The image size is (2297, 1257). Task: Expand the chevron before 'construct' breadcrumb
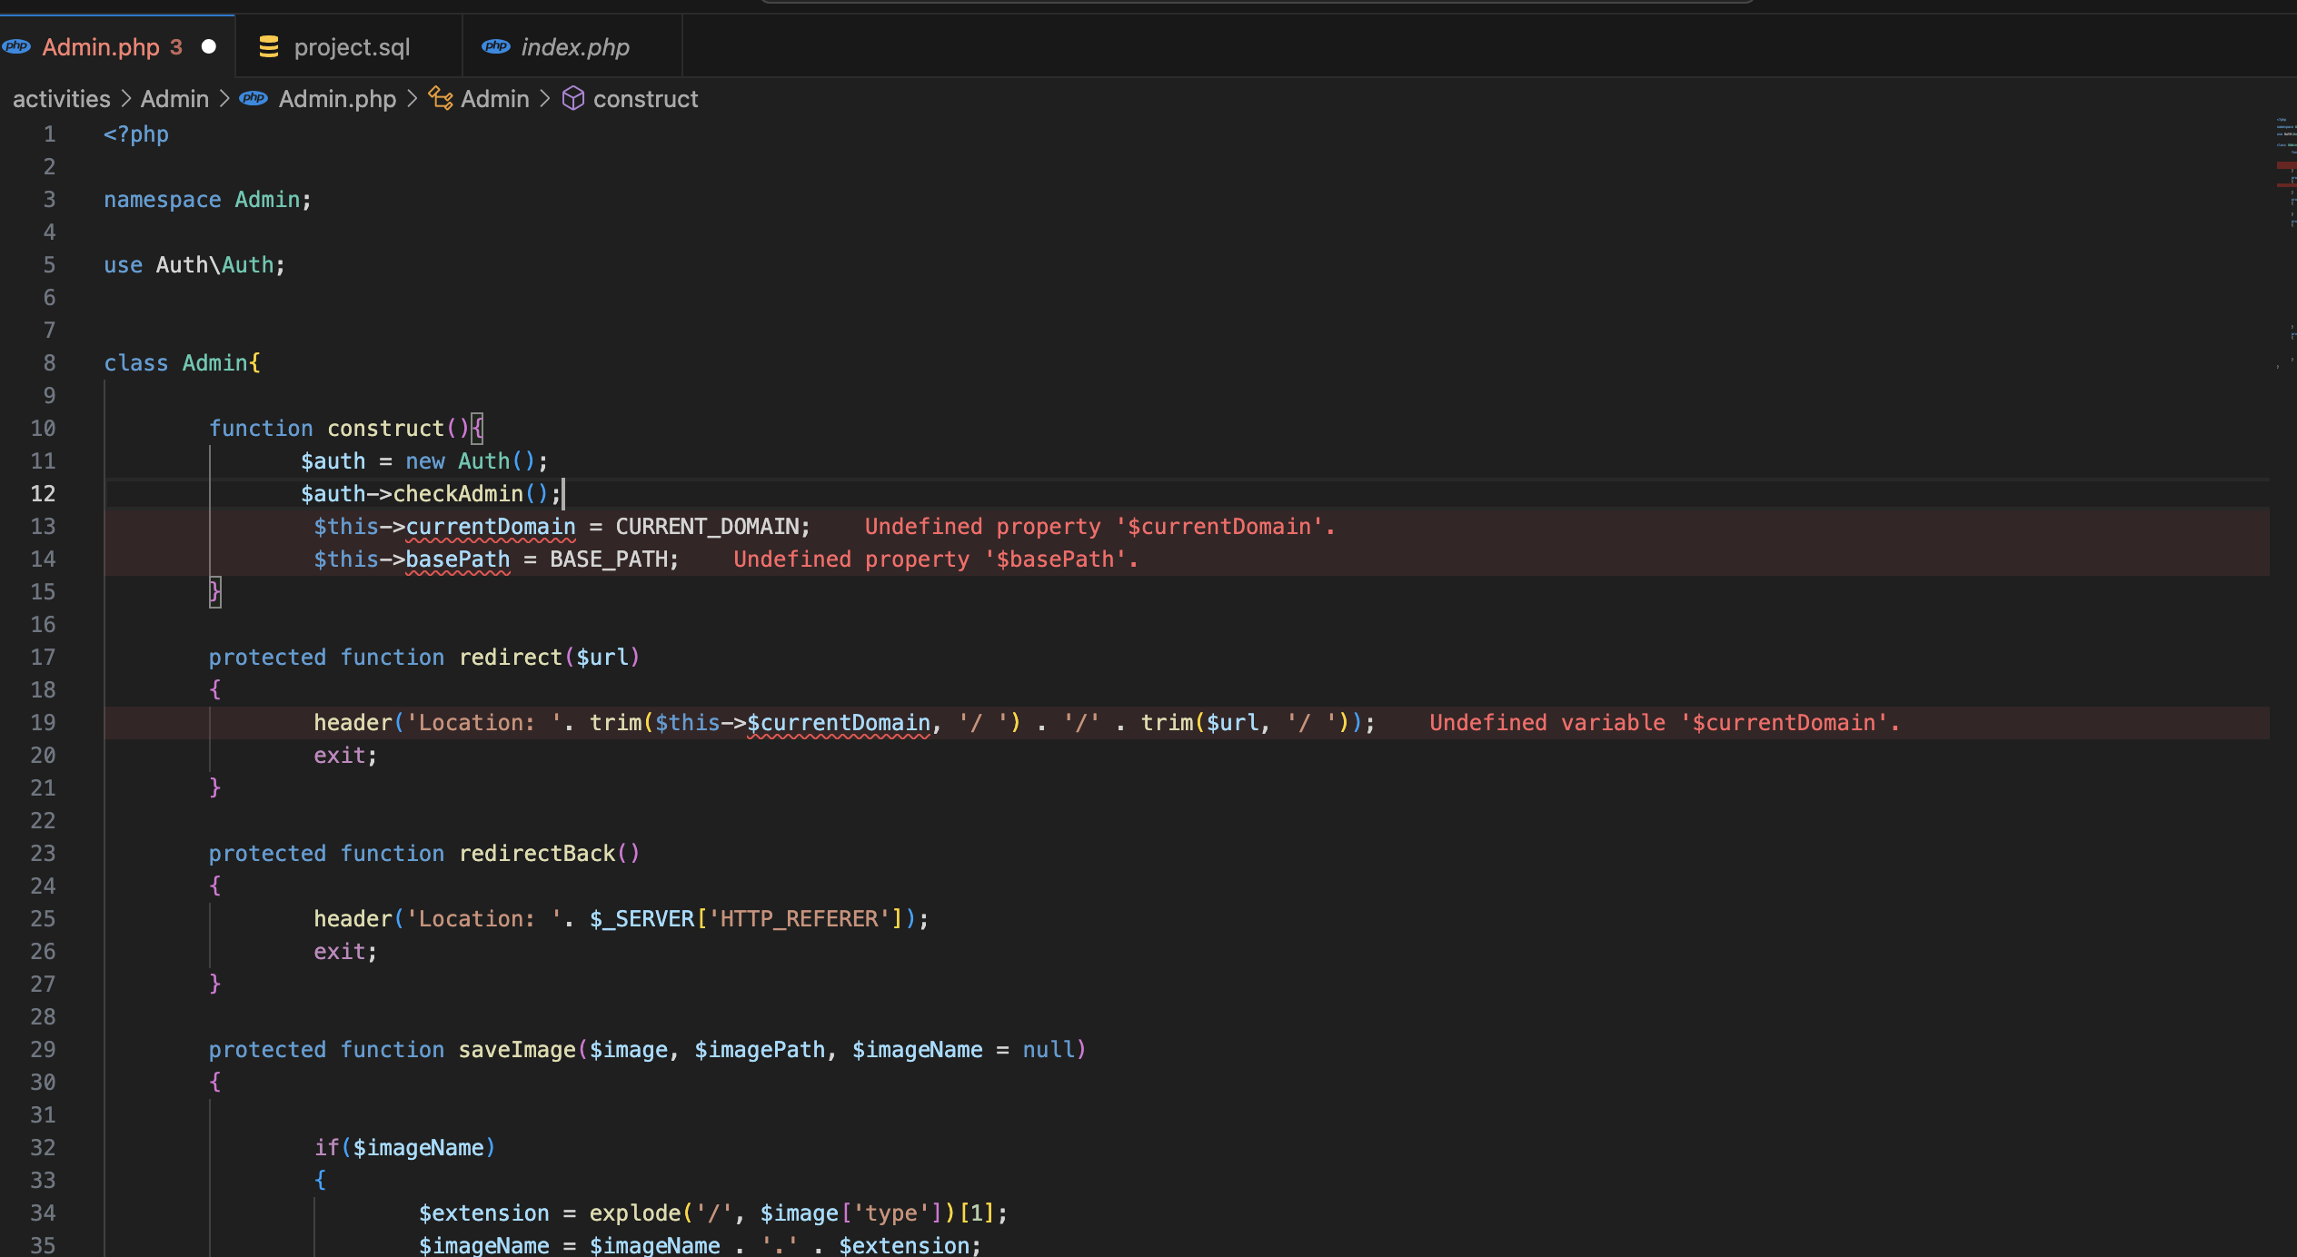click(545, 98)
